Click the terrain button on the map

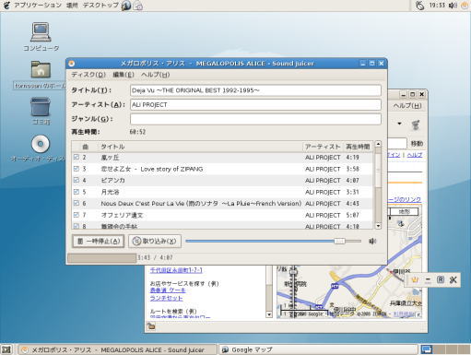pos(405,212)
